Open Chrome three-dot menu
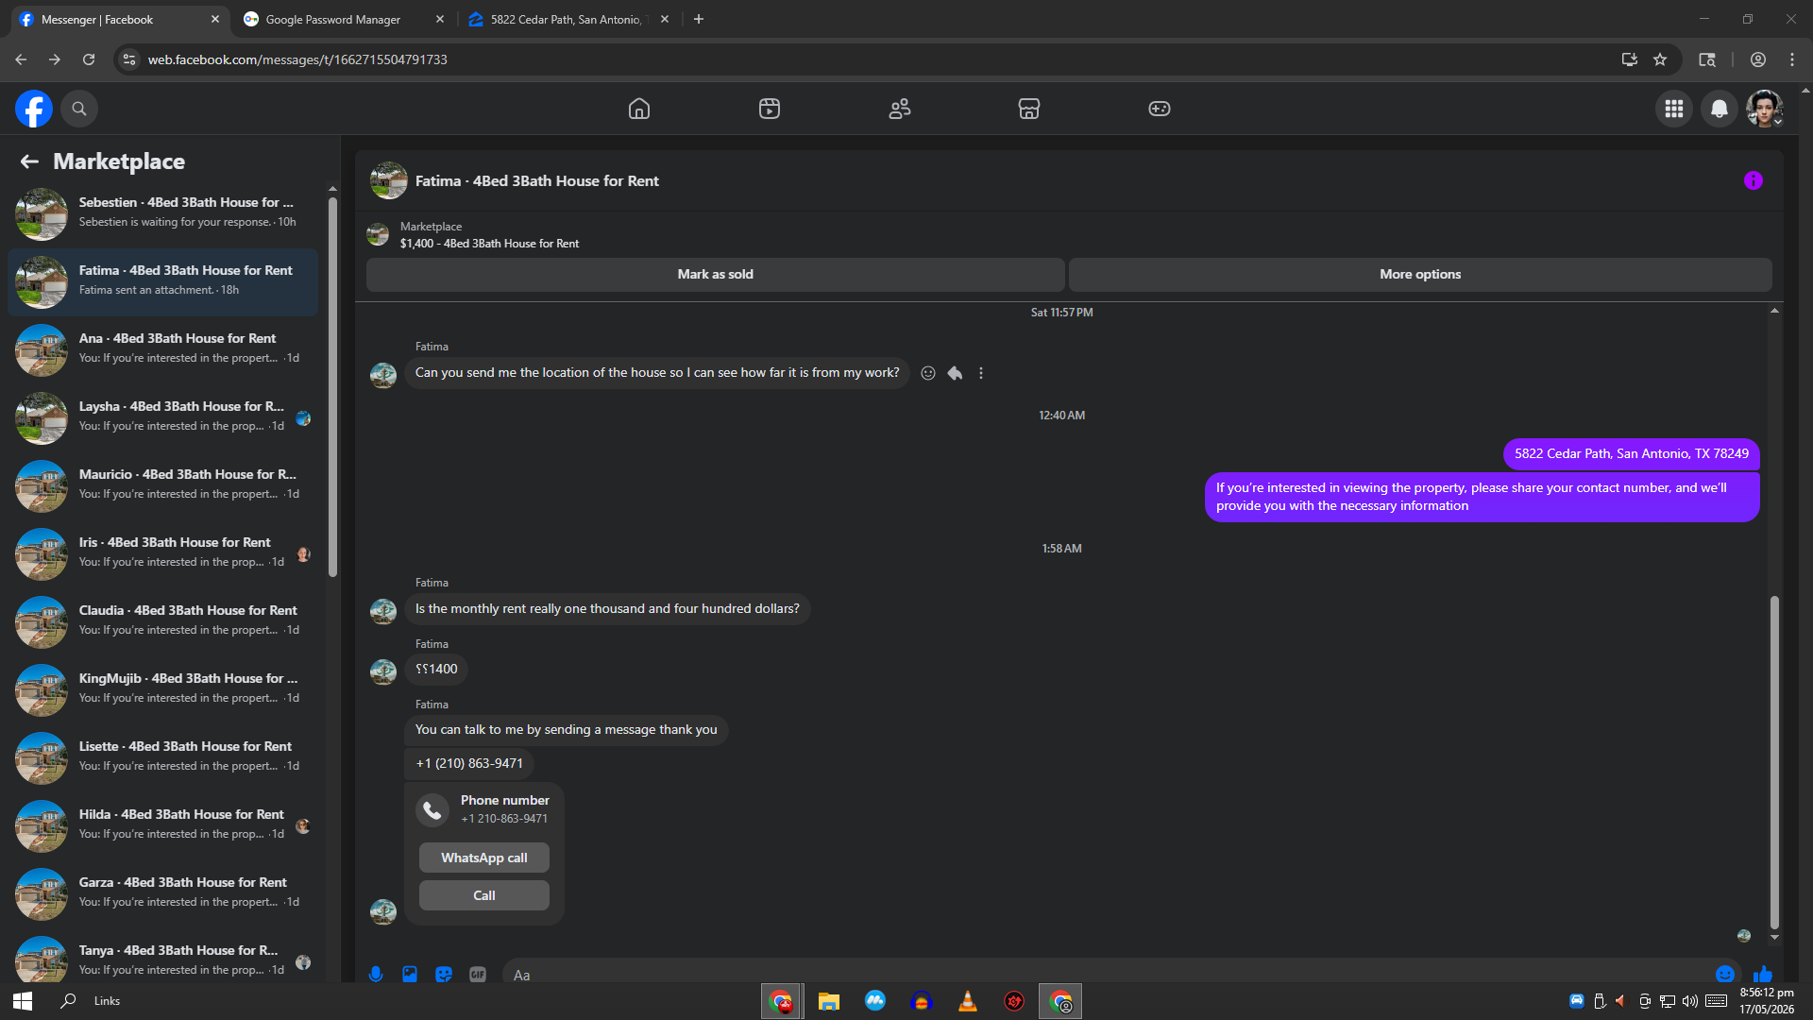Viewport: 1813px width, 1020px height. click(1792, 59)
